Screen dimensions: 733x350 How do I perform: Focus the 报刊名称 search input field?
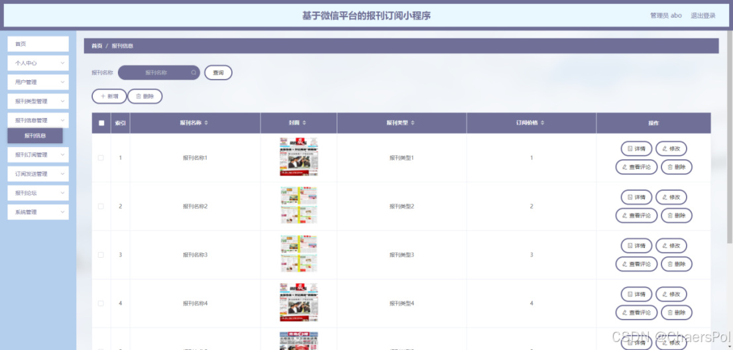(159, 73)
